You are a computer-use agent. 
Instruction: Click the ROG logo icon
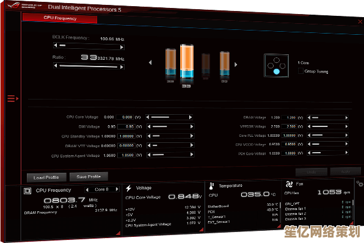point(13,5)
